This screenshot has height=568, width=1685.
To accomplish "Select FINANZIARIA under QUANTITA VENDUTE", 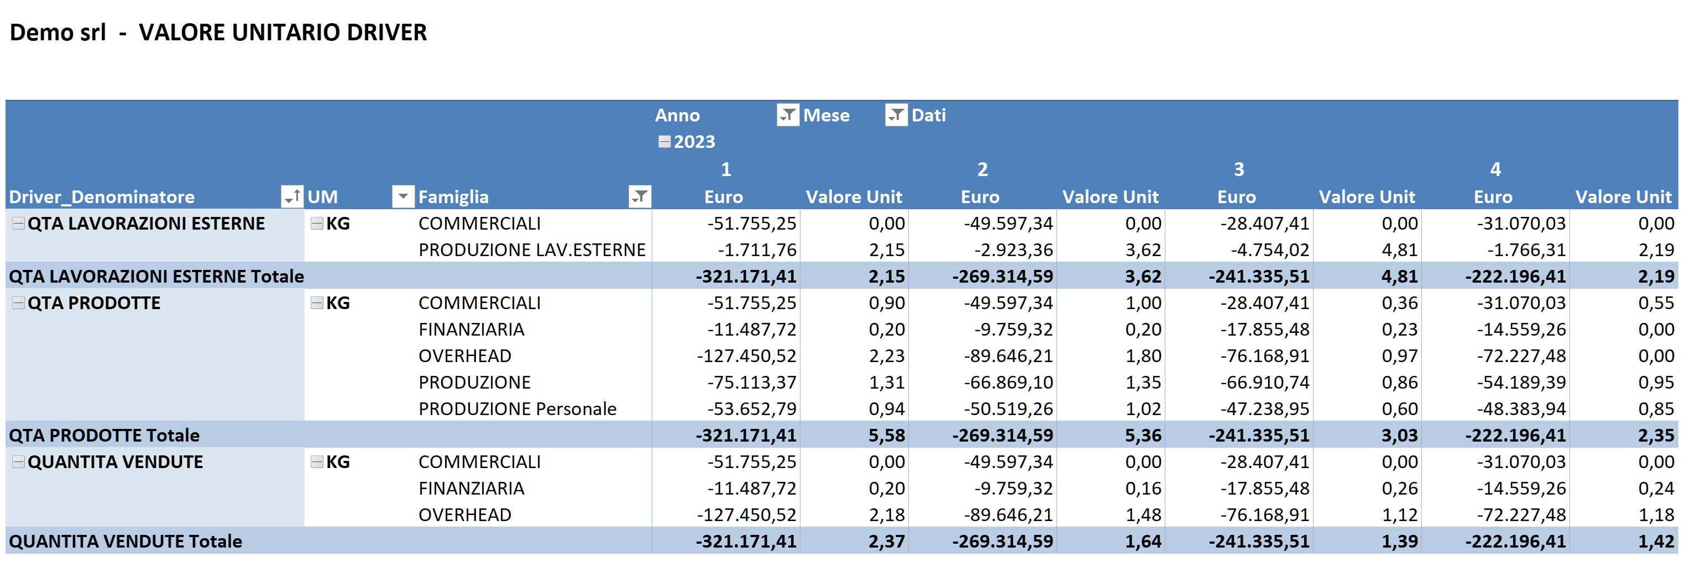I will click(x=471, y=489).
